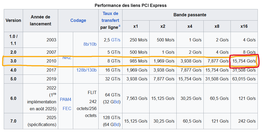This screenshot has height=133, width=264.
Task: Open the Codage header link
Action: pos(78,20)
